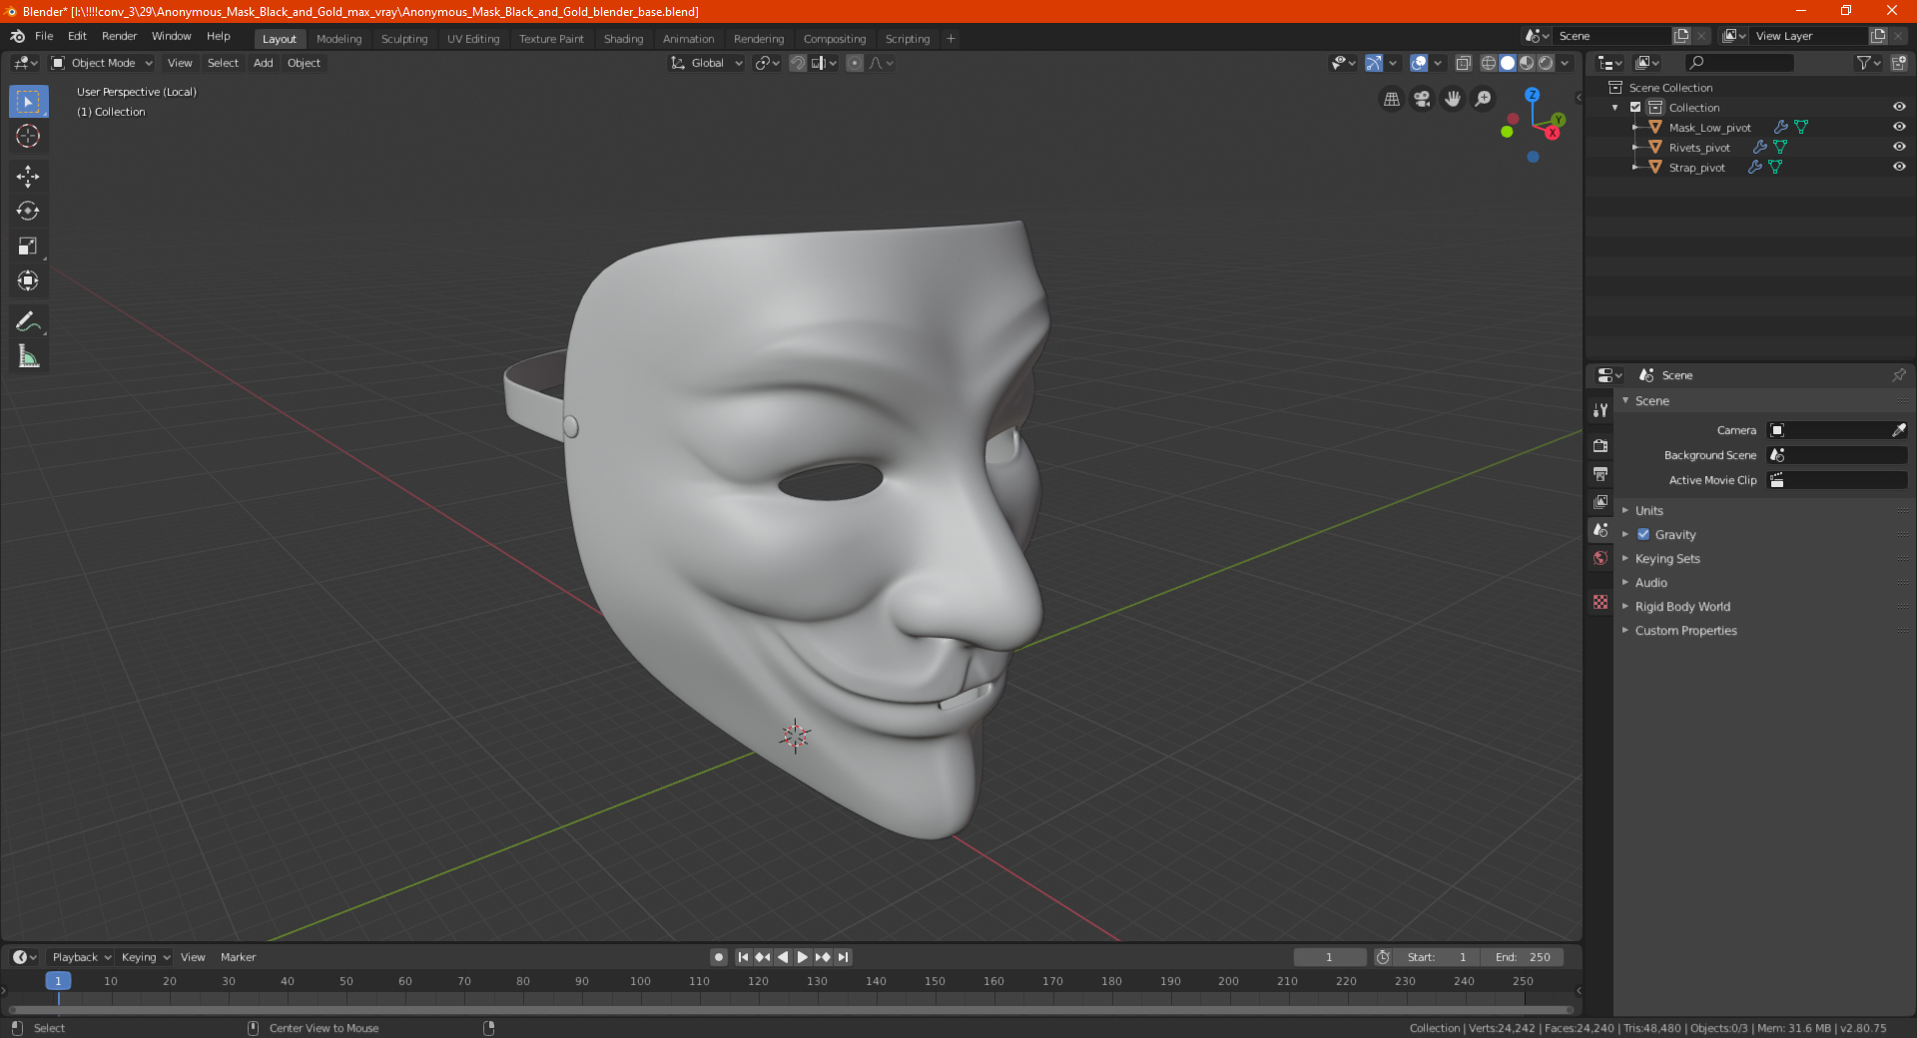Click the zoom view magnifier icon
Viewport: 1917px width, 1038px height.
tap(1484, 99)
